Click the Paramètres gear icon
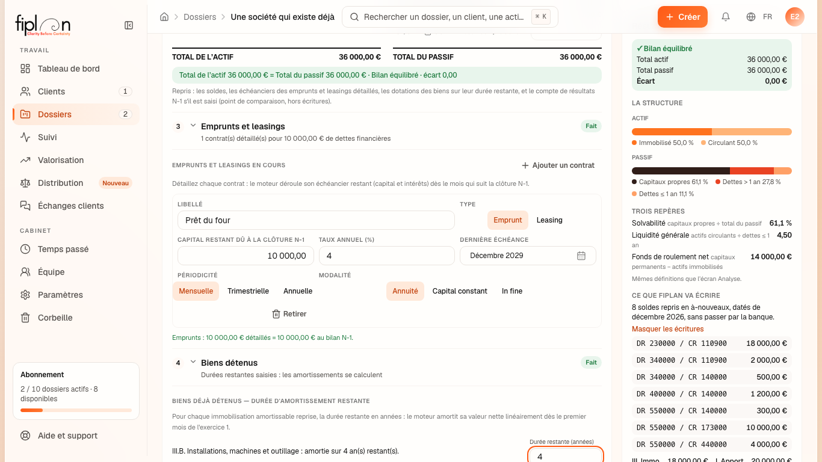 pos(25,295)
